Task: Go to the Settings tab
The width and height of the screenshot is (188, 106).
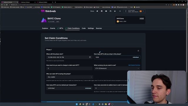Action: pyautogui.click(x=91, y=28)
